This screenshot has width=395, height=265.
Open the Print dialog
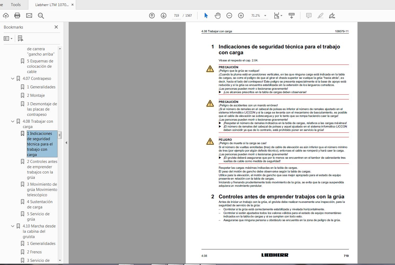(17, 16)
